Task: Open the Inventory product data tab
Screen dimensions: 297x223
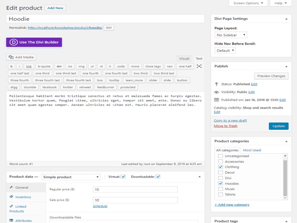Action: pos(23,197)
